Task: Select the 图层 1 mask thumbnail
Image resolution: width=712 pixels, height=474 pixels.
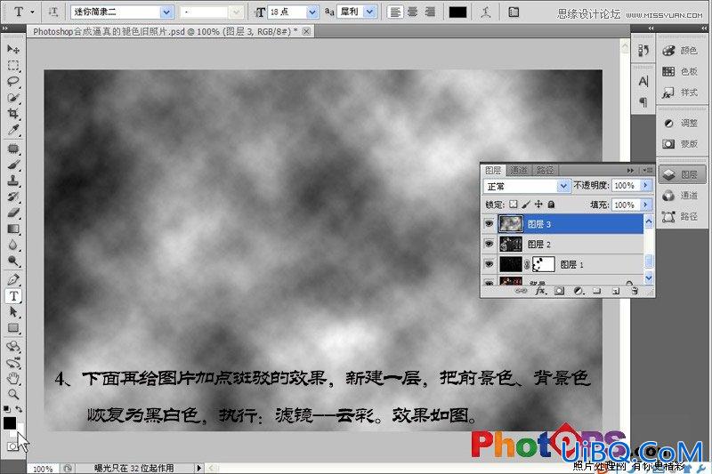Action: pos(543,264)
